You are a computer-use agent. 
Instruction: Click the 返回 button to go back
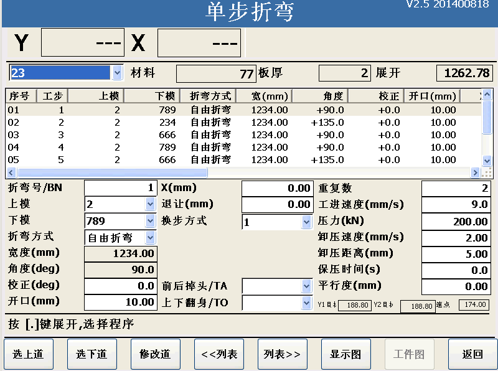point(473,354)
